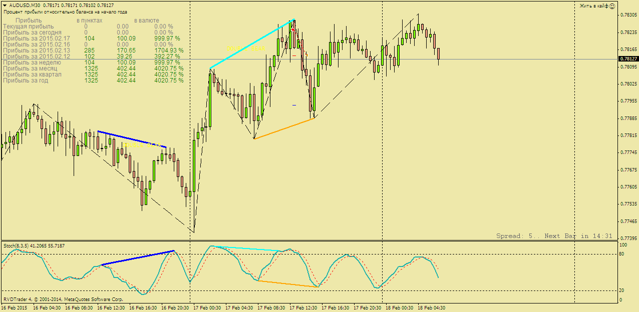Screen dimensions: 639x312
Task: Click the current price tag 0.78127
Action: tap(628, 59)
